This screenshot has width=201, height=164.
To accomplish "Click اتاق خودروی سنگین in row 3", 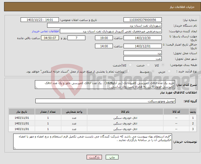I will (x=125, y=129).
